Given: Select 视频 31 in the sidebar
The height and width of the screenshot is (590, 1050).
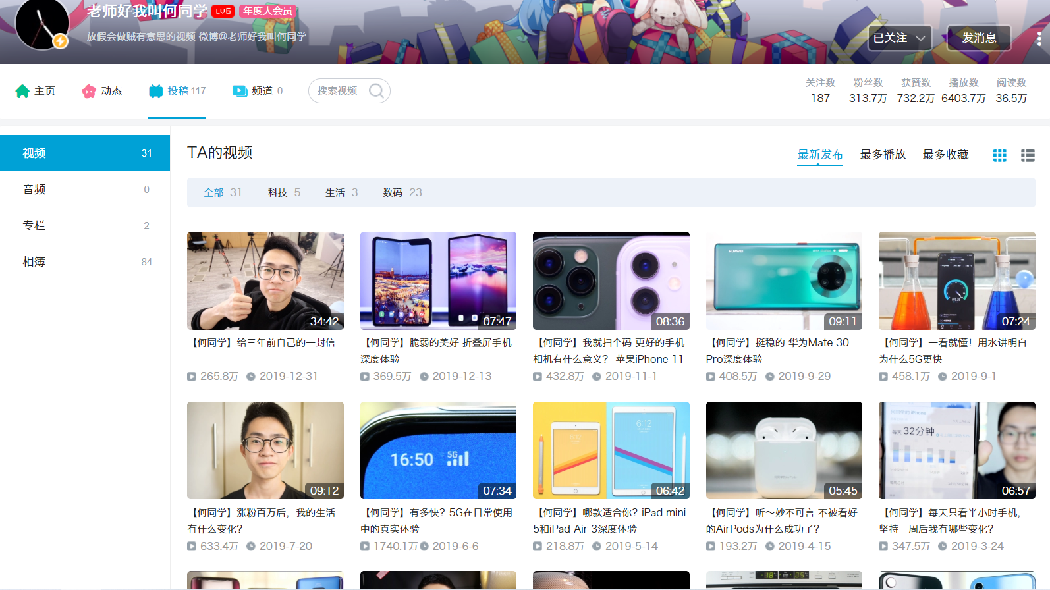Looking at the screenshot, I should (x=85, y=153).
